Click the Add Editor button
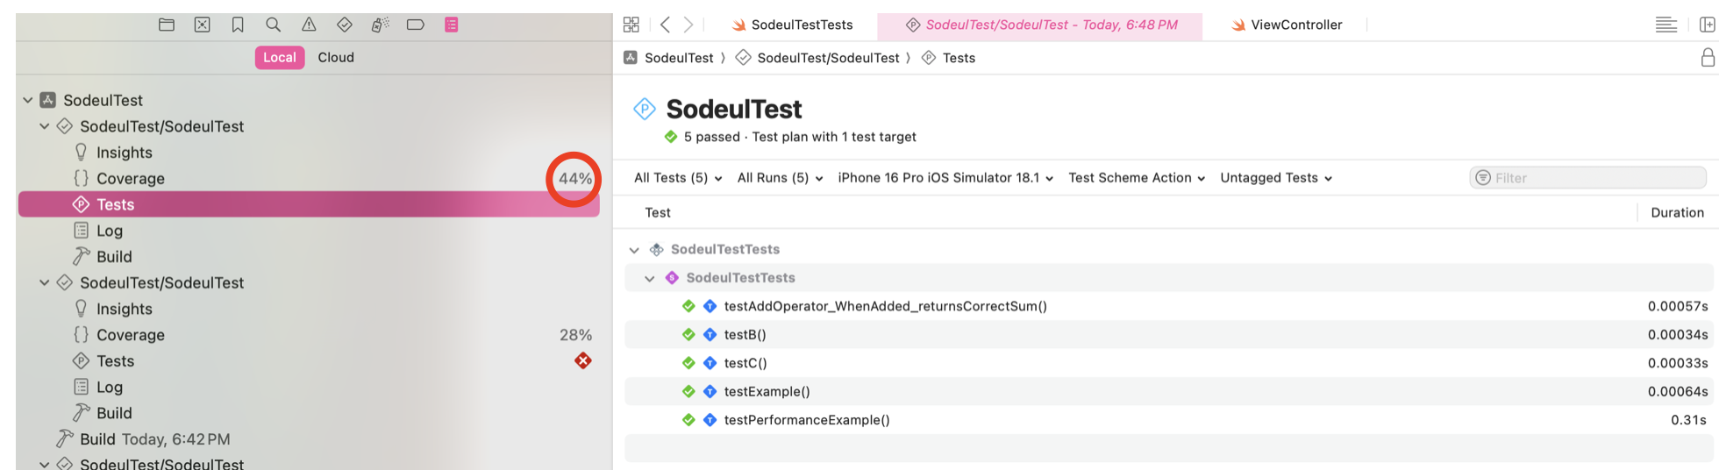Screen dimensions: 1719x470 (x=1707, y=25)
